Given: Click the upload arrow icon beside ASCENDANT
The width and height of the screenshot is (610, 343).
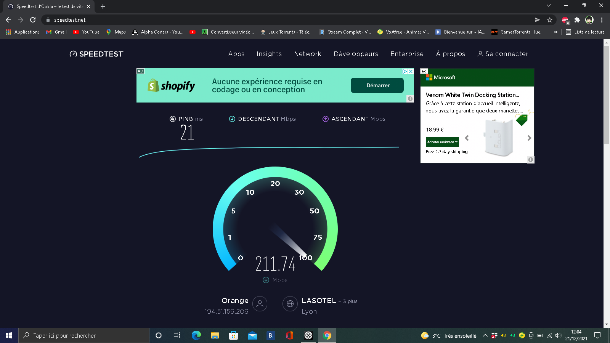Looking at the screenshot, I should [x=326, y=119].
